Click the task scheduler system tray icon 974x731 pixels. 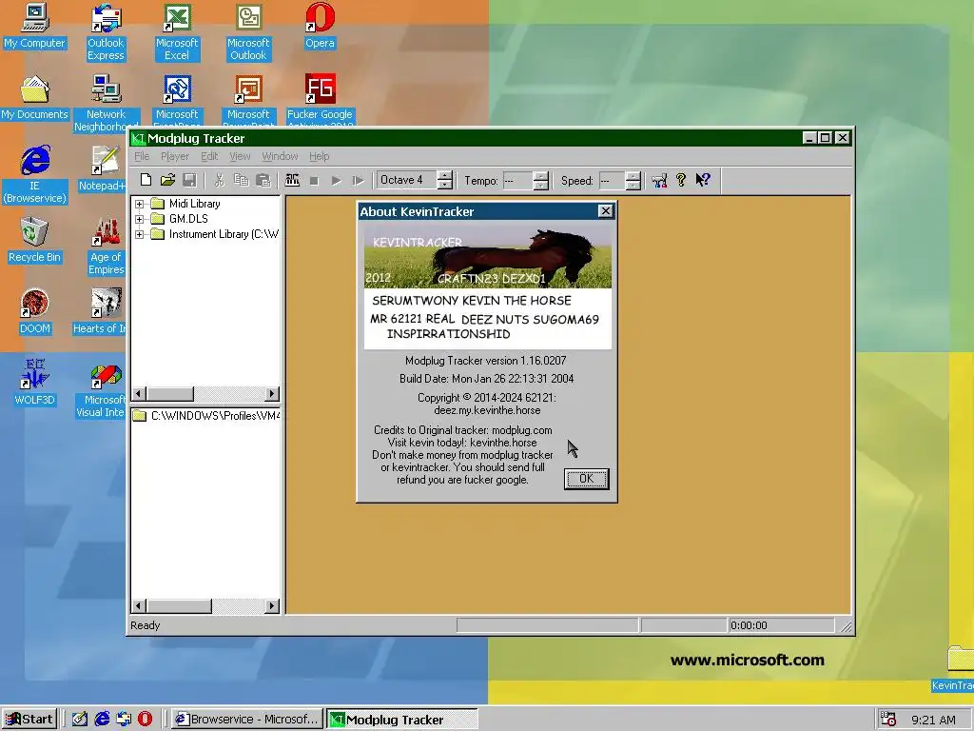(888, 720)
